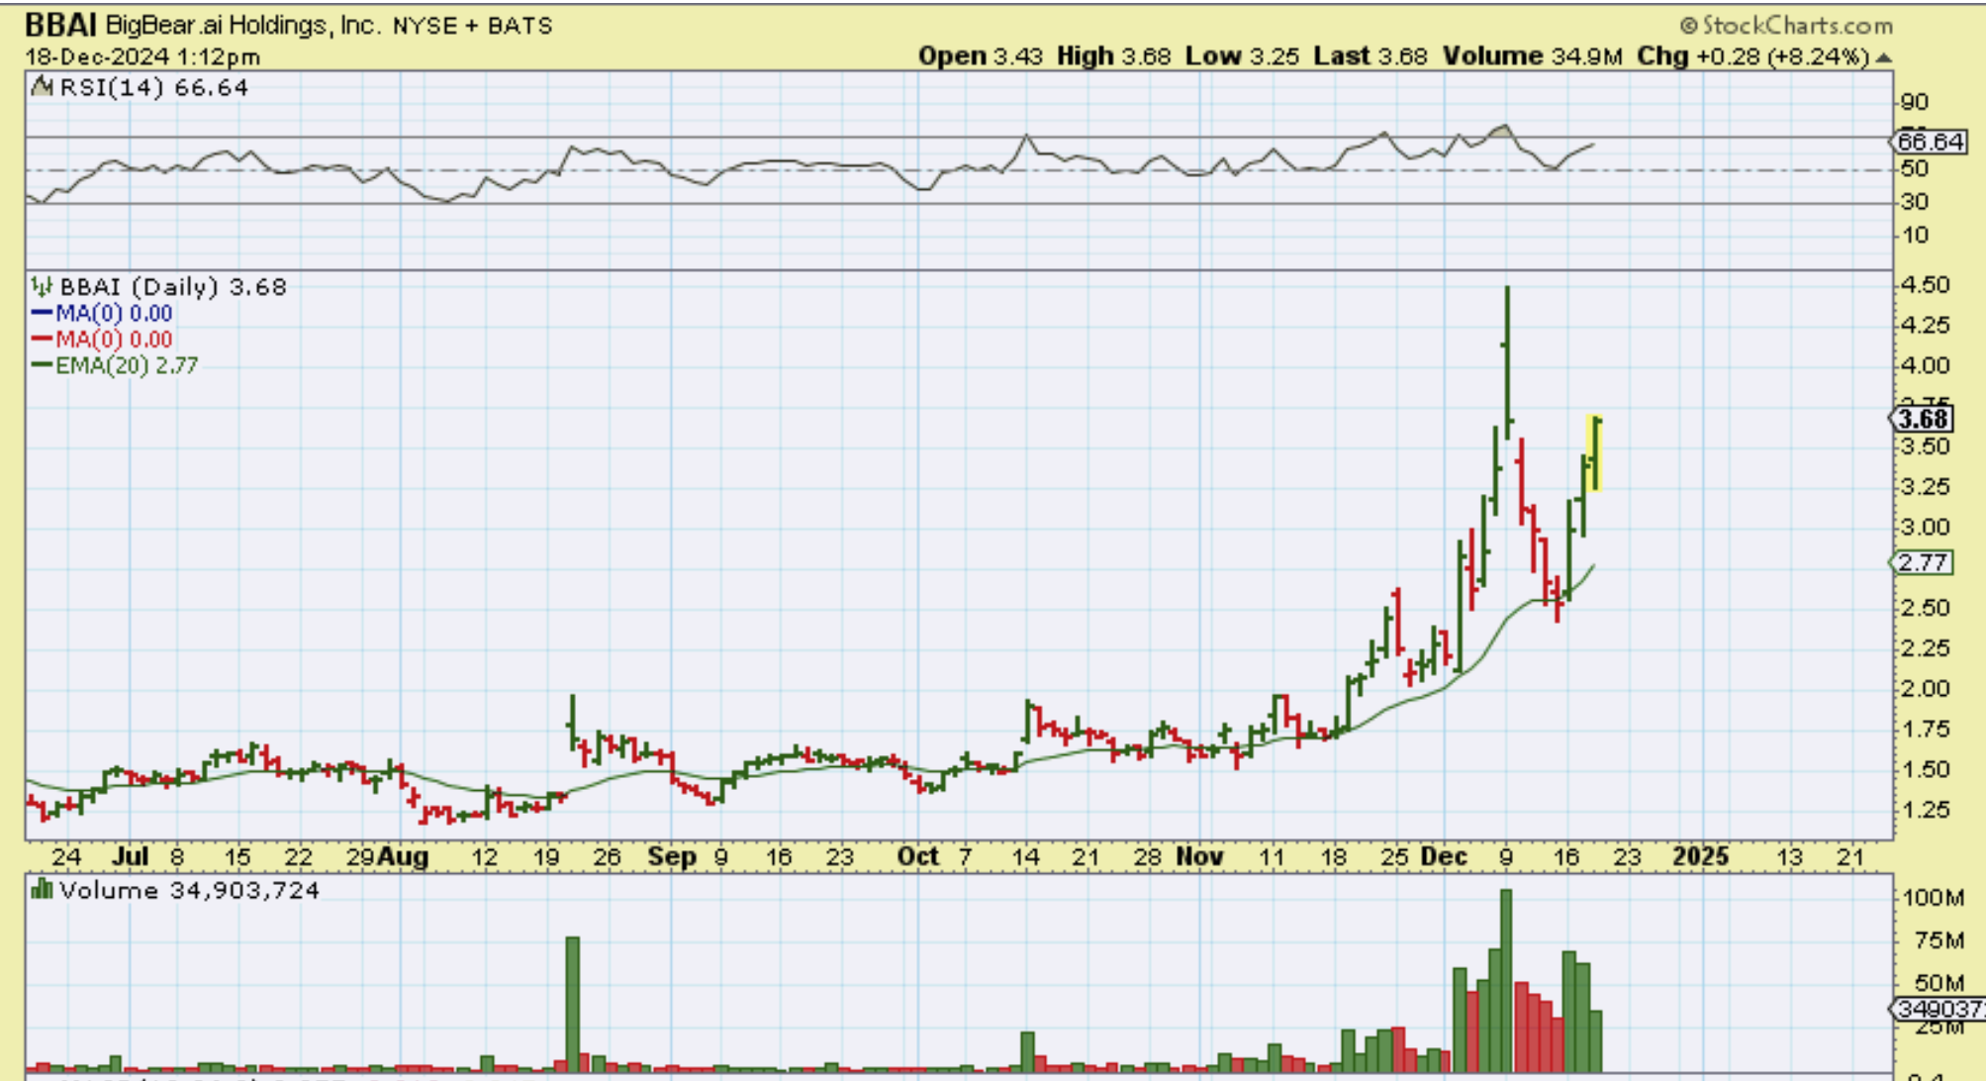
Task: Click the 66.64 RSI value tag
Action: click(x=1931, y=142)
